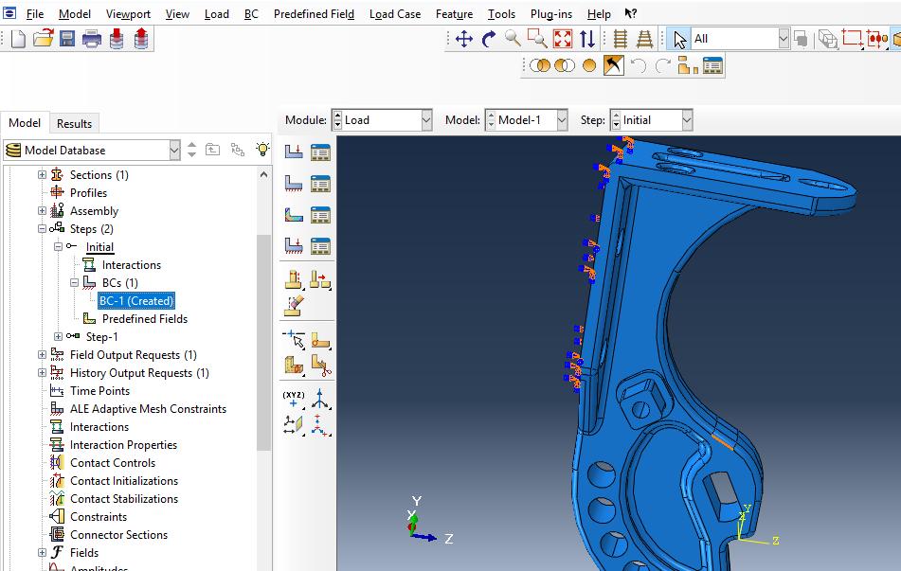The image size is (901, 571).
Task: Click the Auto-Fit View icon
Action: [x=563, y=39]
